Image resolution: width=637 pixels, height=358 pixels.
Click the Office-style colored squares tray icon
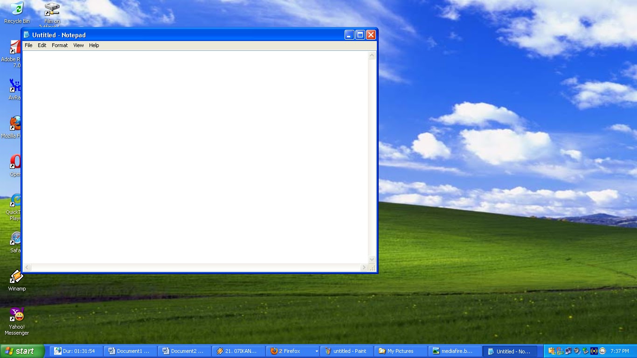(560, 351)
